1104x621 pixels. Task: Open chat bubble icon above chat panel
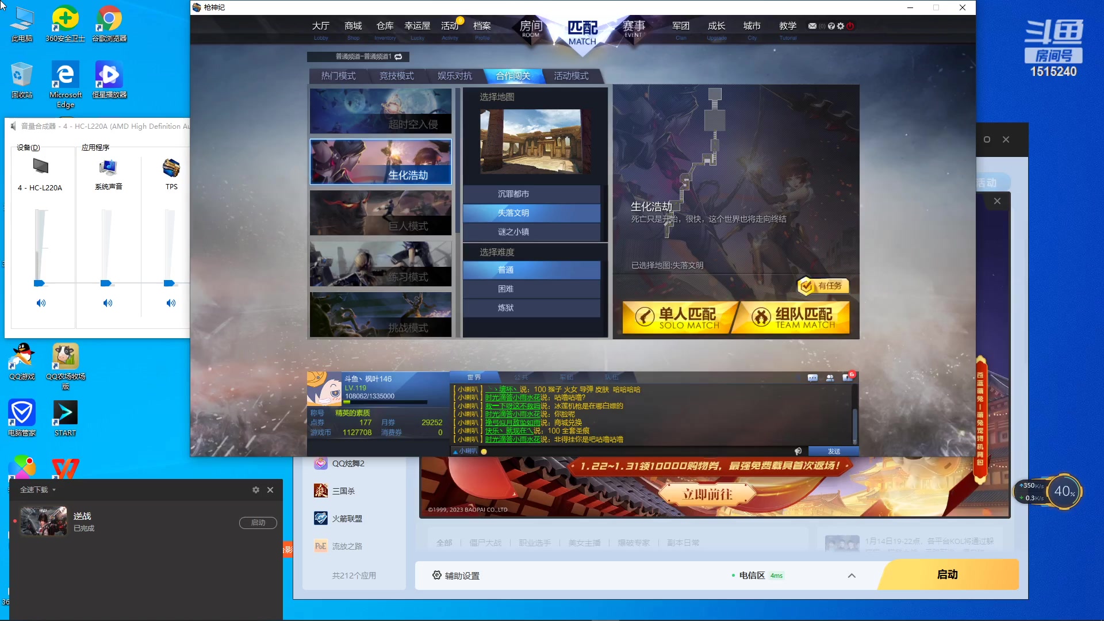(x=812, y=378)
